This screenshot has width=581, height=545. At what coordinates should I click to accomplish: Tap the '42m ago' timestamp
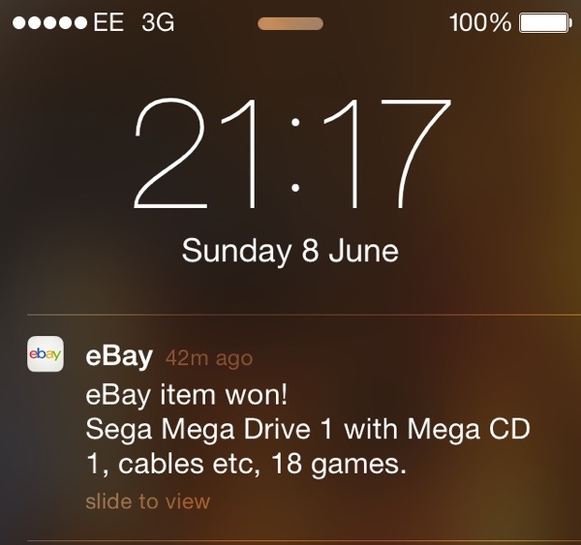point(209,358)
